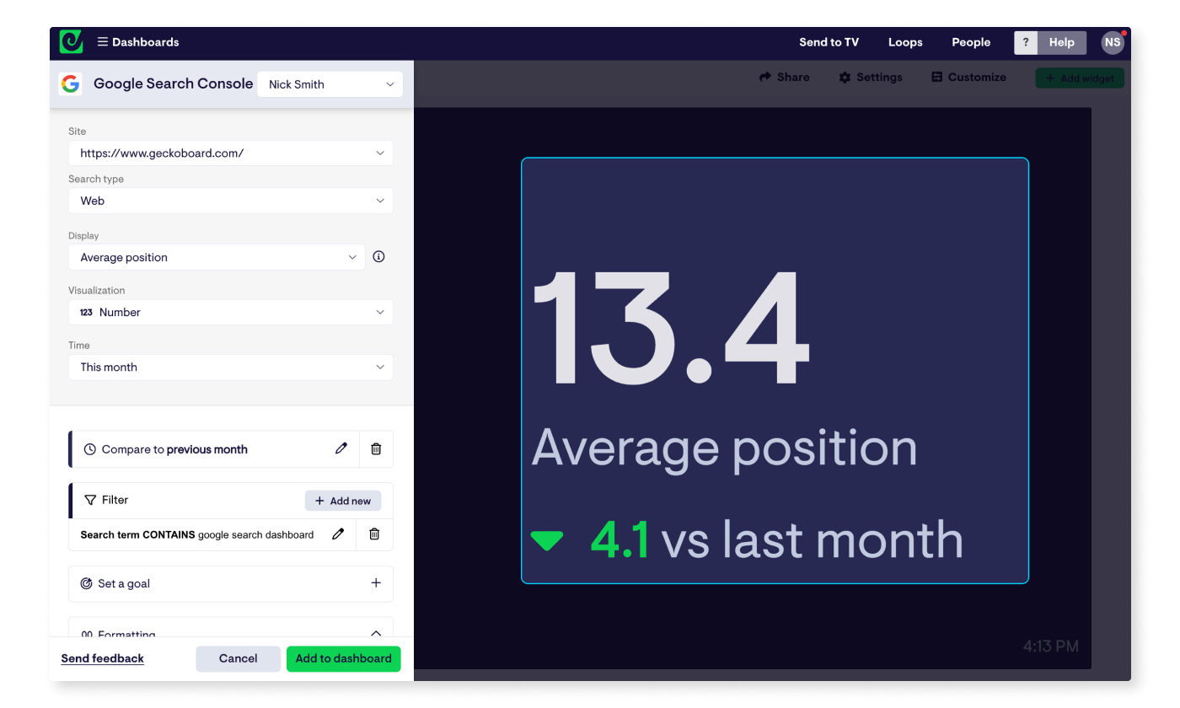Edit the Compare to previous month setting
This screenshot has width=1180, height=708.
(x=341, y=448)
